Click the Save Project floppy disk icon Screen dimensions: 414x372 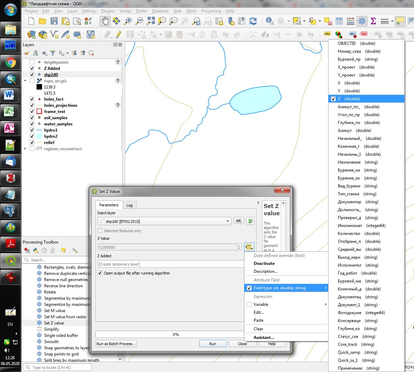54,21
